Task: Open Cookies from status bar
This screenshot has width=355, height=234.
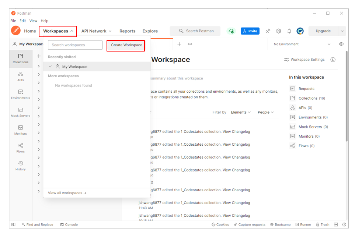Action: (220, 224)
